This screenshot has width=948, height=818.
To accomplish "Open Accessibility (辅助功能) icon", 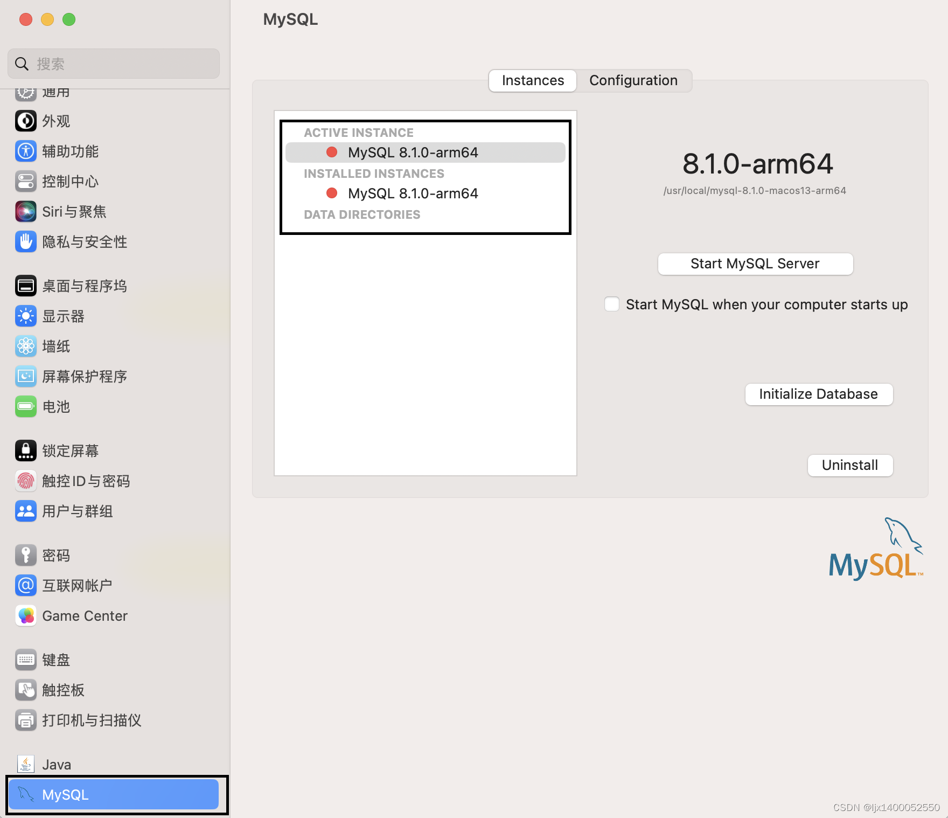I will pyautogui.click(x=26, y=151).
